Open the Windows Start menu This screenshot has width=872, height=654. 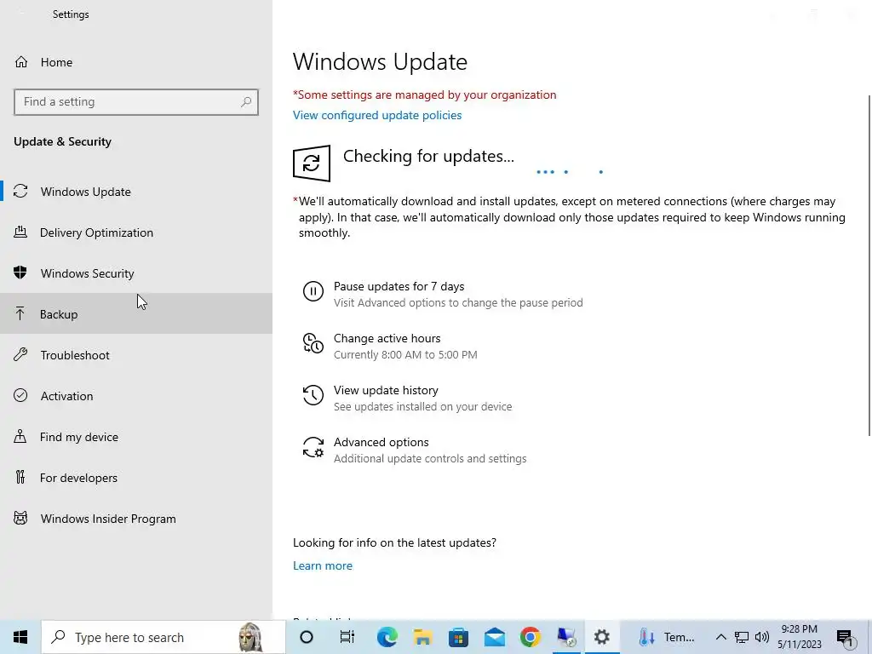(20, 637)
